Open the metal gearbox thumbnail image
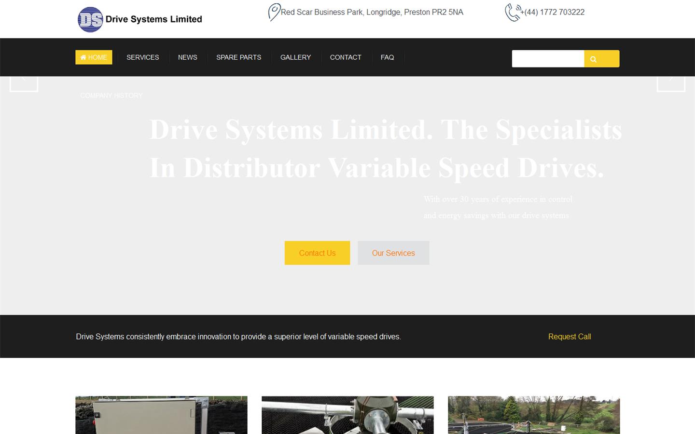The width and height of the screenshot is (695, 434). coord(347,415)
